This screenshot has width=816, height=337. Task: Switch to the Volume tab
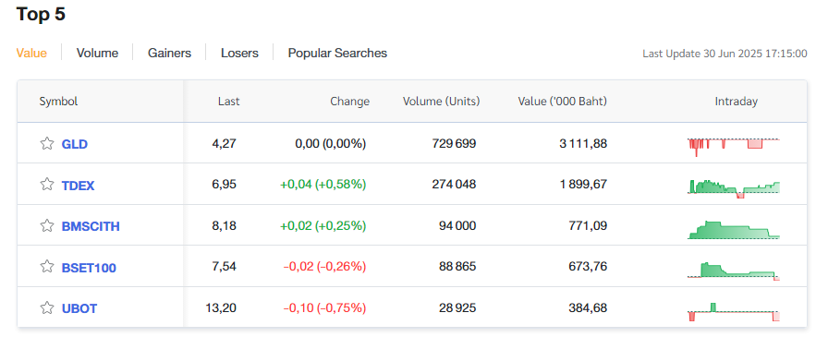(x=97, y=53)
